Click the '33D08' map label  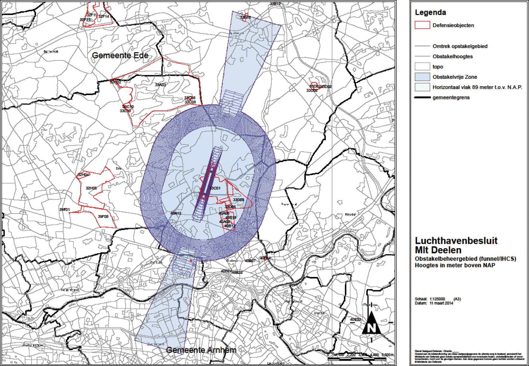pyautogui.click(x=239, y=200)
